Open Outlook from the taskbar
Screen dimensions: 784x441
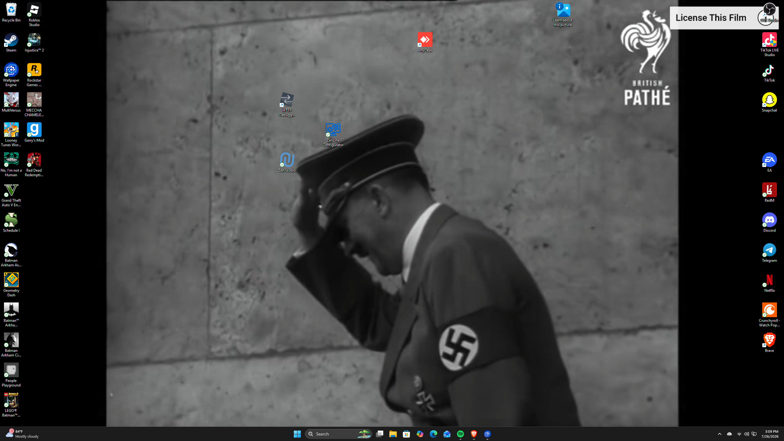tap(447, 434)
